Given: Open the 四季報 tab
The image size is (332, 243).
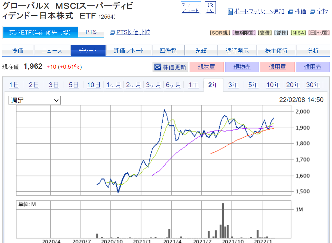Looking at the screenshot, I should click(x=168, y=50).
